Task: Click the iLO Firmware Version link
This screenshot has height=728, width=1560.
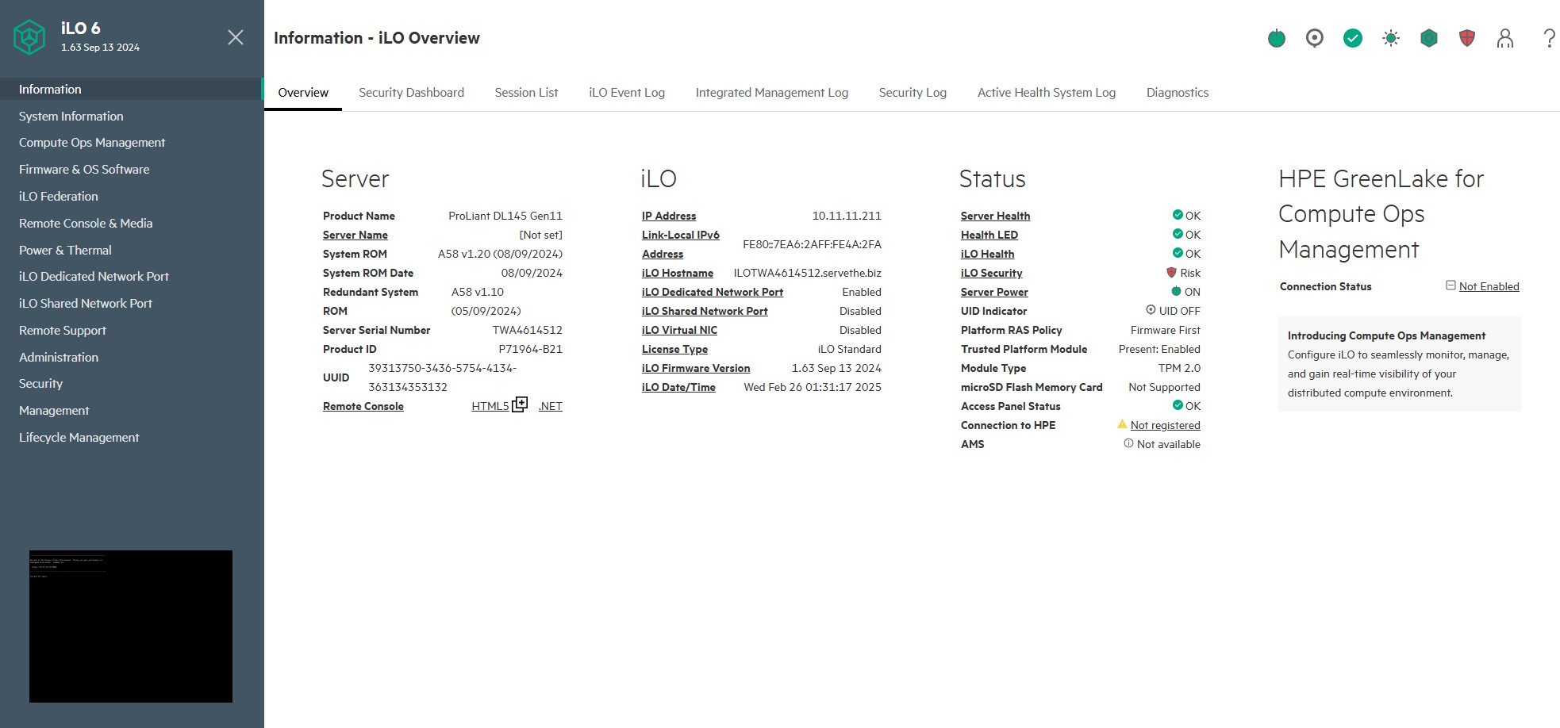Action: click(696, 368)
